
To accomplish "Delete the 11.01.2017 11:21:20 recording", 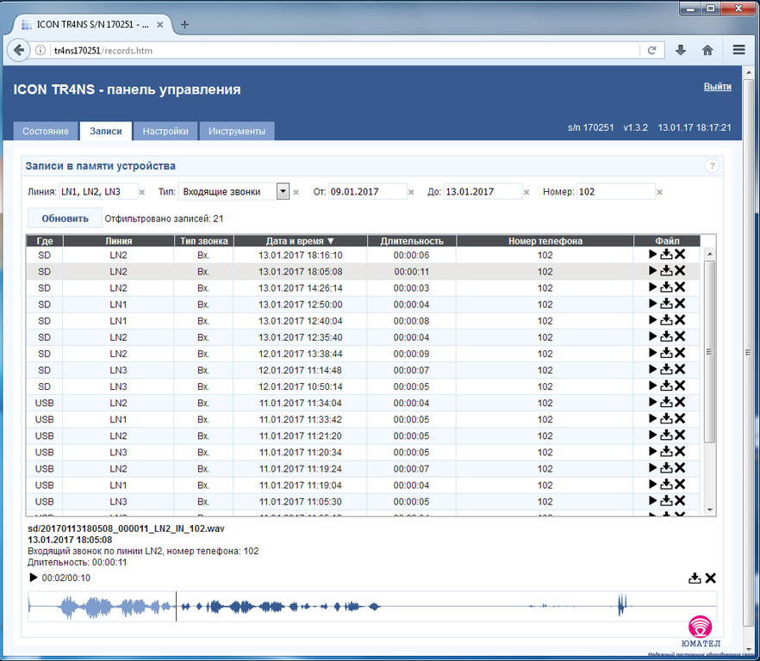I will [680, 436].
